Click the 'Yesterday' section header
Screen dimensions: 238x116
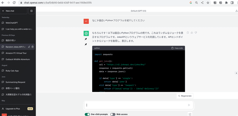[5, 18]
